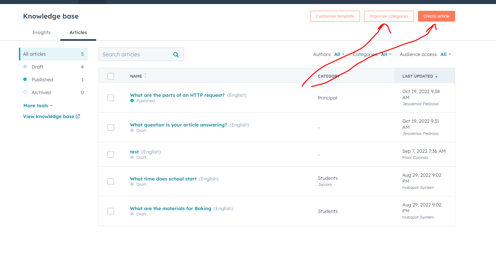The height and width of the screenshot is (255, 496).
Task: Open the Authors filter dropdown
Action: 339,54
